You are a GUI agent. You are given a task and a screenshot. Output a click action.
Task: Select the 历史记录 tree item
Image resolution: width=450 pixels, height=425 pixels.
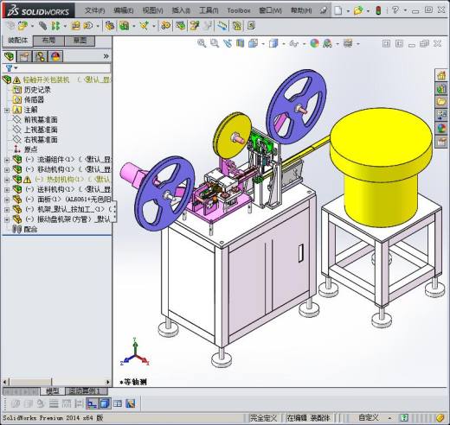[x=37, y=90]
